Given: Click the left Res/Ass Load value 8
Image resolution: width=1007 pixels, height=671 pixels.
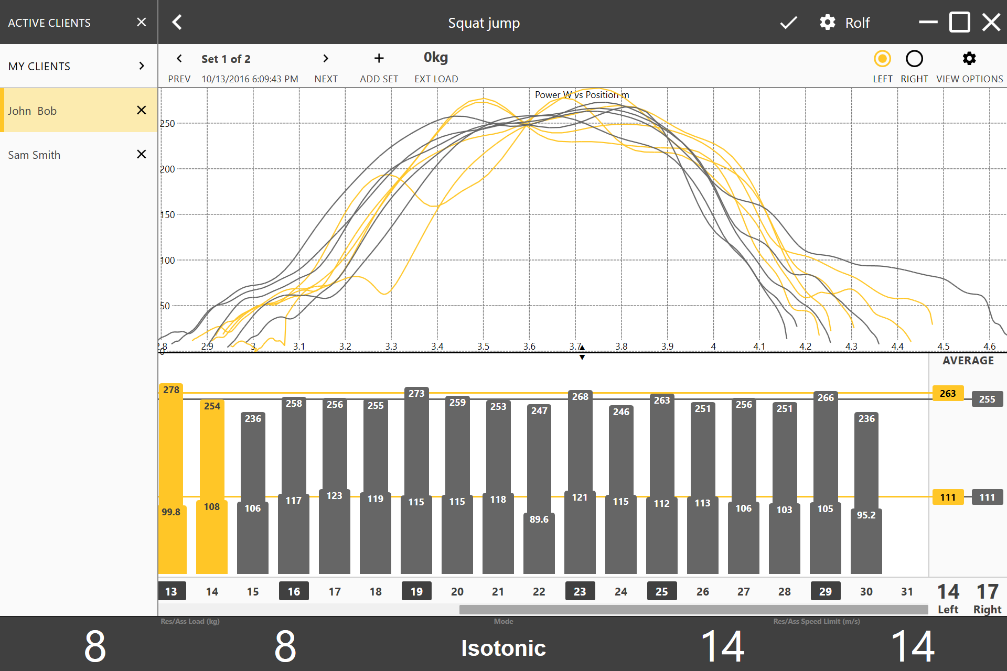Looking at the screenshot, I should click(x=95, y=646).
